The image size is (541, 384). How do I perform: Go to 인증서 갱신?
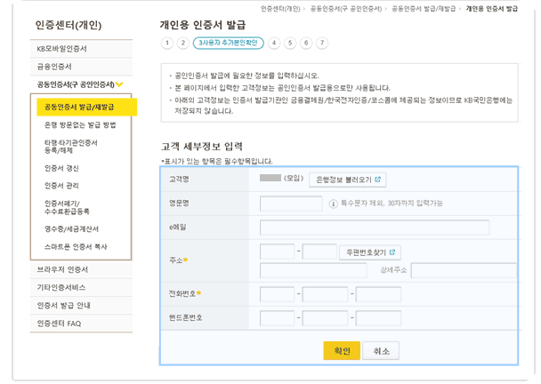(61, 168)
